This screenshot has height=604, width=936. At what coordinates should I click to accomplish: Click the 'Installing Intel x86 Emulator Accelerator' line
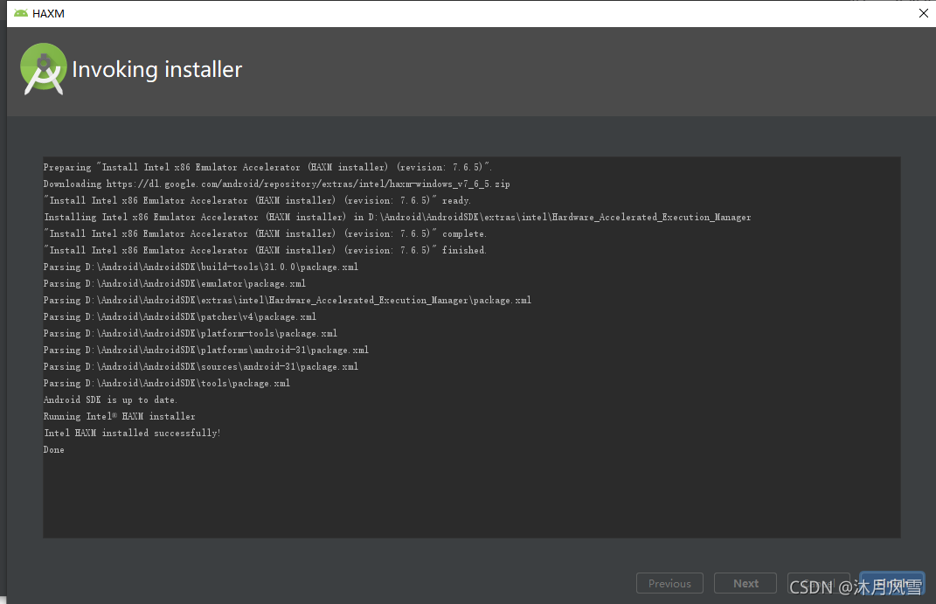[397, 218]
